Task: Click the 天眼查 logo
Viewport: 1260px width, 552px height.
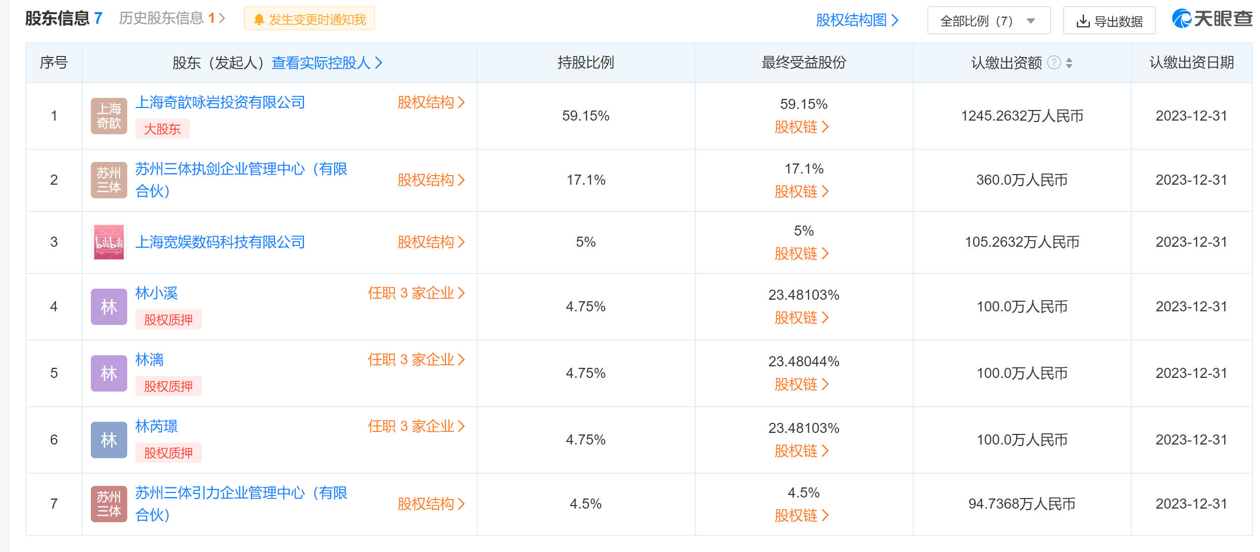Action: click(1212, 19)
